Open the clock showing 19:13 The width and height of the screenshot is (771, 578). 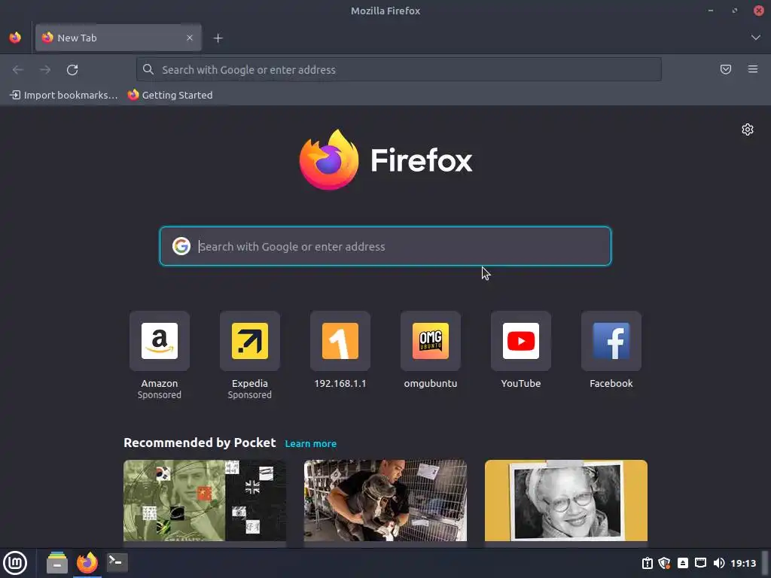tap(743, 563)
